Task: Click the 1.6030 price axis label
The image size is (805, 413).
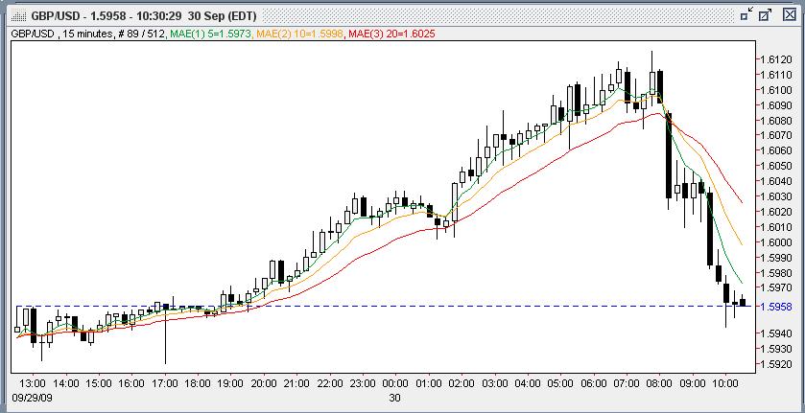Action: [777, 196]
